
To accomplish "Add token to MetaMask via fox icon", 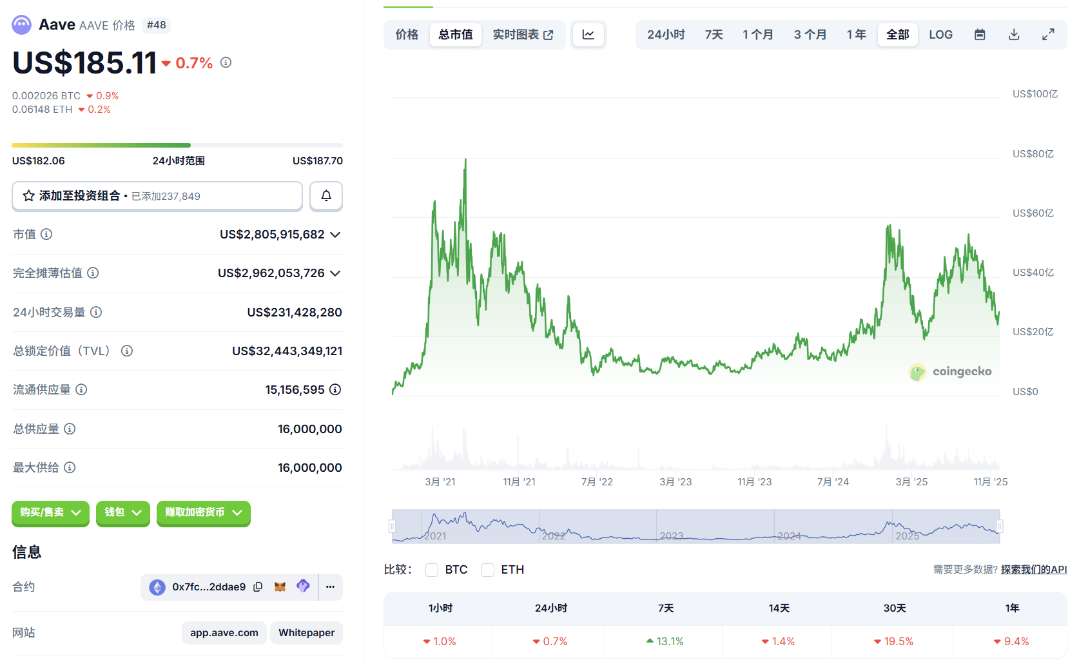I will pyautogui.click(x=280, y=587).
